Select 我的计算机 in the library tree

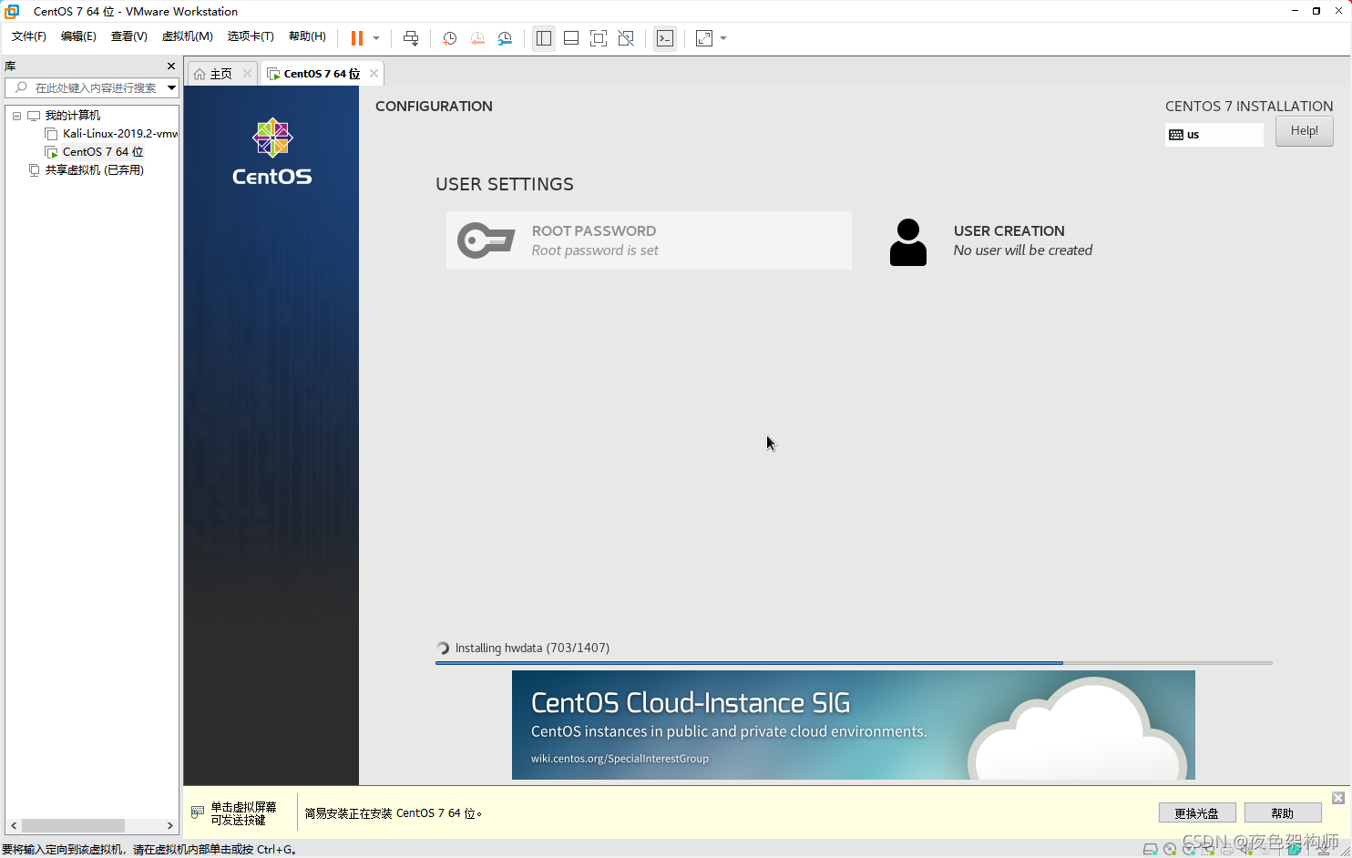tap(73, 116)
